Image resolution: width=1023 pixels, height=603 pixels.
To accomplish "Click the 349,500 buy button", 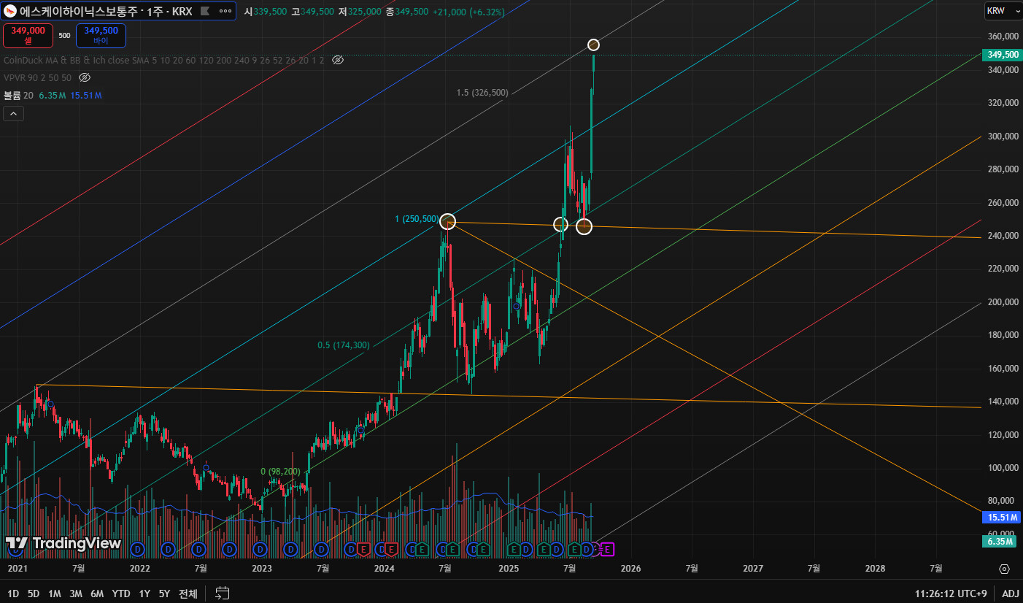I will [x=101, y=35].
